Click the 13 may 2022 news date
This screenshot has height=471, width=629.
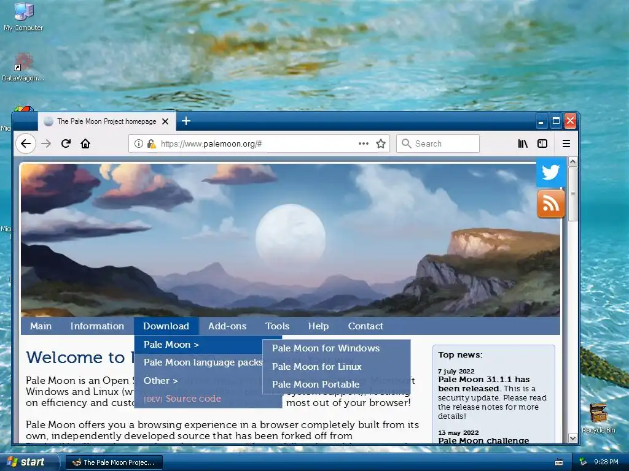tap(458, 432)
